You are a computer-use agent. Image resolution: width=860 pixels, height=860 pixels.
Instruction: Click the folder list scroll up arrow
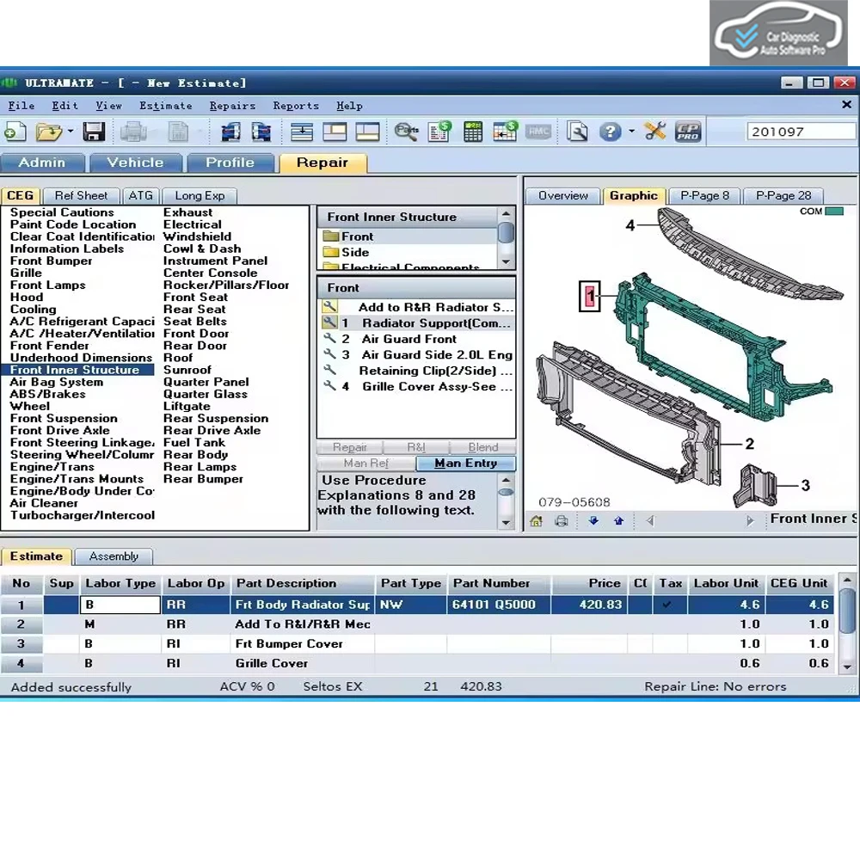pos(506,214)
